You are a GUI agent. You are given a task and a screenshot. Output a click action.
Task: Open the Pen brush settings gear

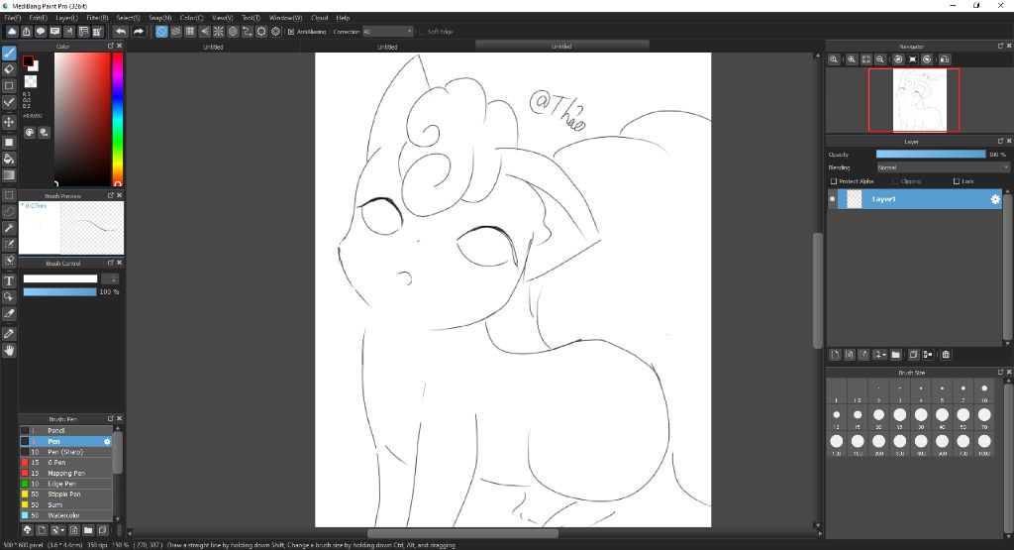point(107,441)
